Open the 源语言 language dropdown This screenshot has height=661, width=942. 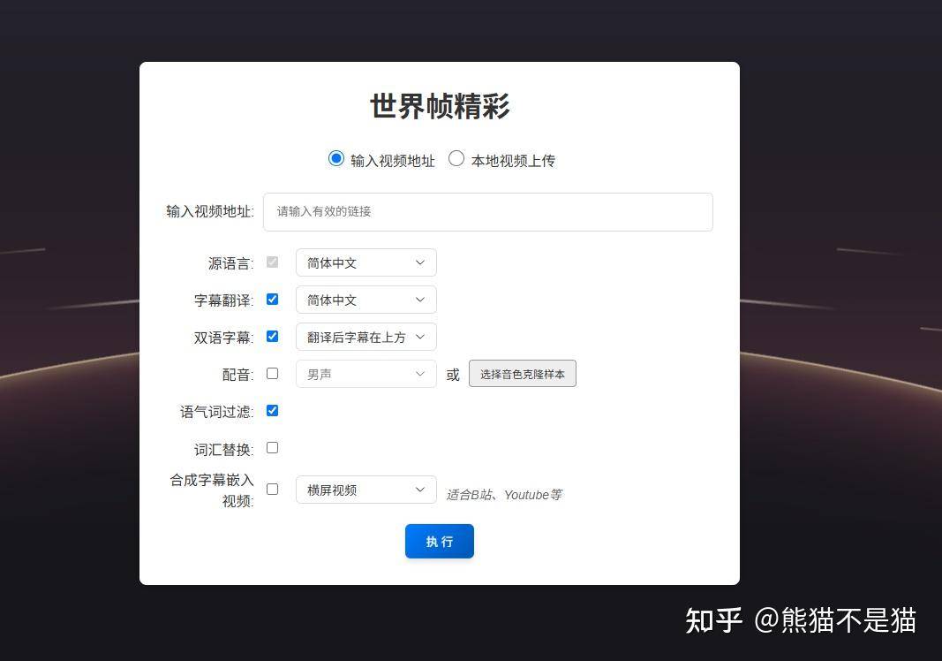pyautogui.click(x=365, y=262)
